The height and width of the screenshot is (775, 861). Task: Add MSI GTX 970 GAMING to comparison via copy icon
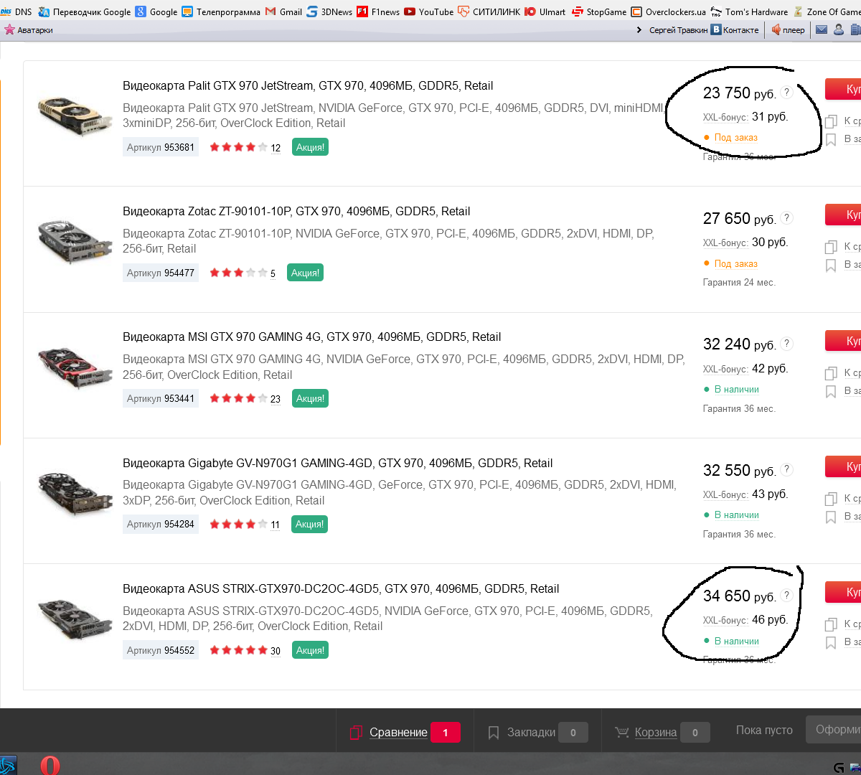pyautogui.click(x=831, y=373)
